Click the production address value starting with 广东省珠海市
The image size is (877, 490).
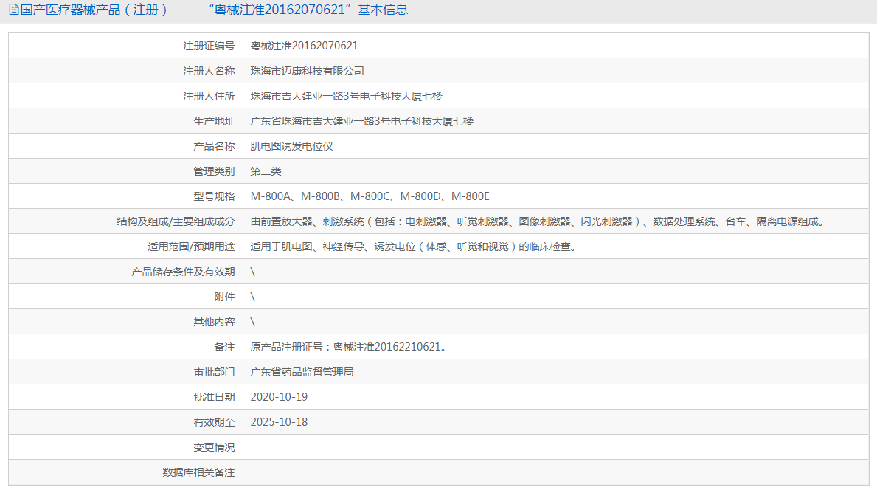361,121
